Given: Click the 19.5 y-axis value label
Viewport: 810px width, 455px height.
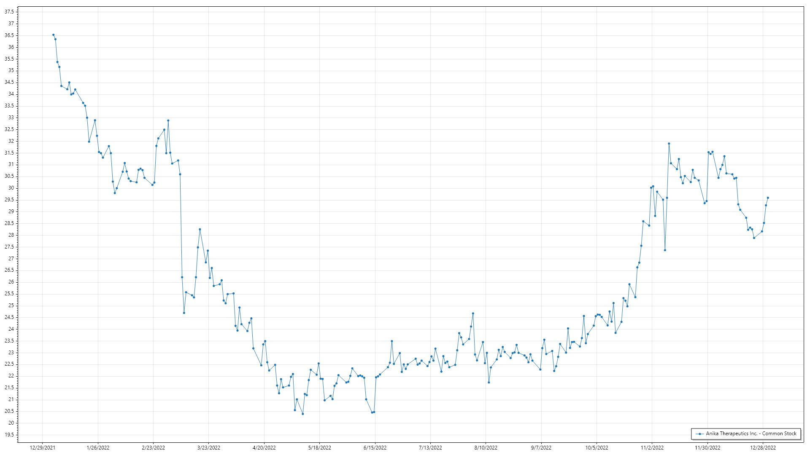Looking at the screenshot, I should pos(9,435).
